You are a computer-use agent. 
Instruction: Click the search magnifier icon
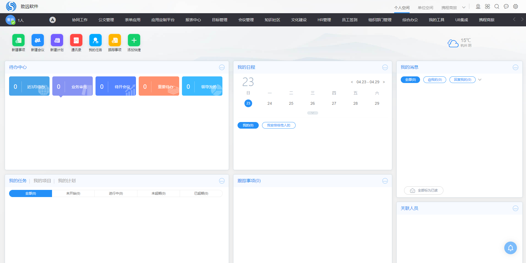[497, 7]
